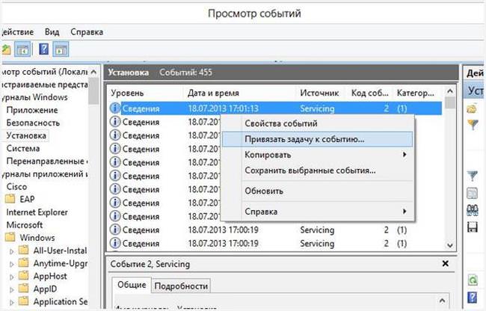Select the Cisco tree item
The image size is (486, 311).
(x=16, y=186)
